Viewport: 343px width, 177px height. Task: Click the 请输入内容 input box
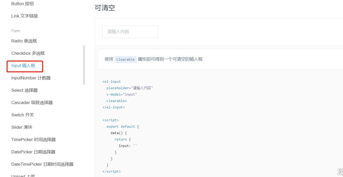point(130,32)
